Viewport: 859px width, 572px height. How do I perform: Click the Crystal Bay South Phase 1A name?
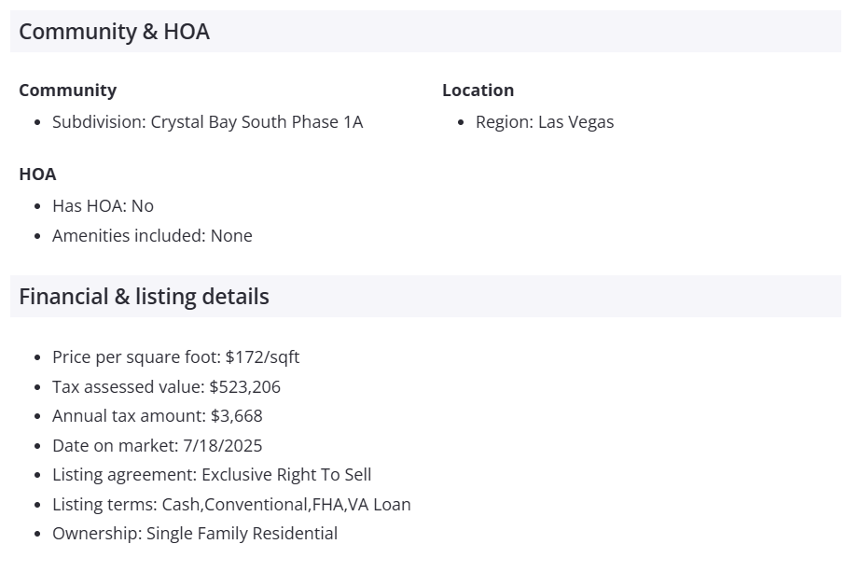coord(256,122)
